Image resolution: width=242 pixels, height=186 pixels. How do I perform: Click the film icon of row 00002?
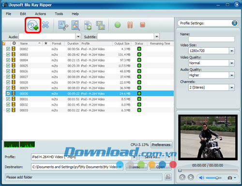14,49
